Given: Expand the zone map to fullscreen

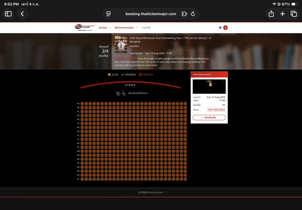Looking at the screenshot, I should (x=224, y=81).
